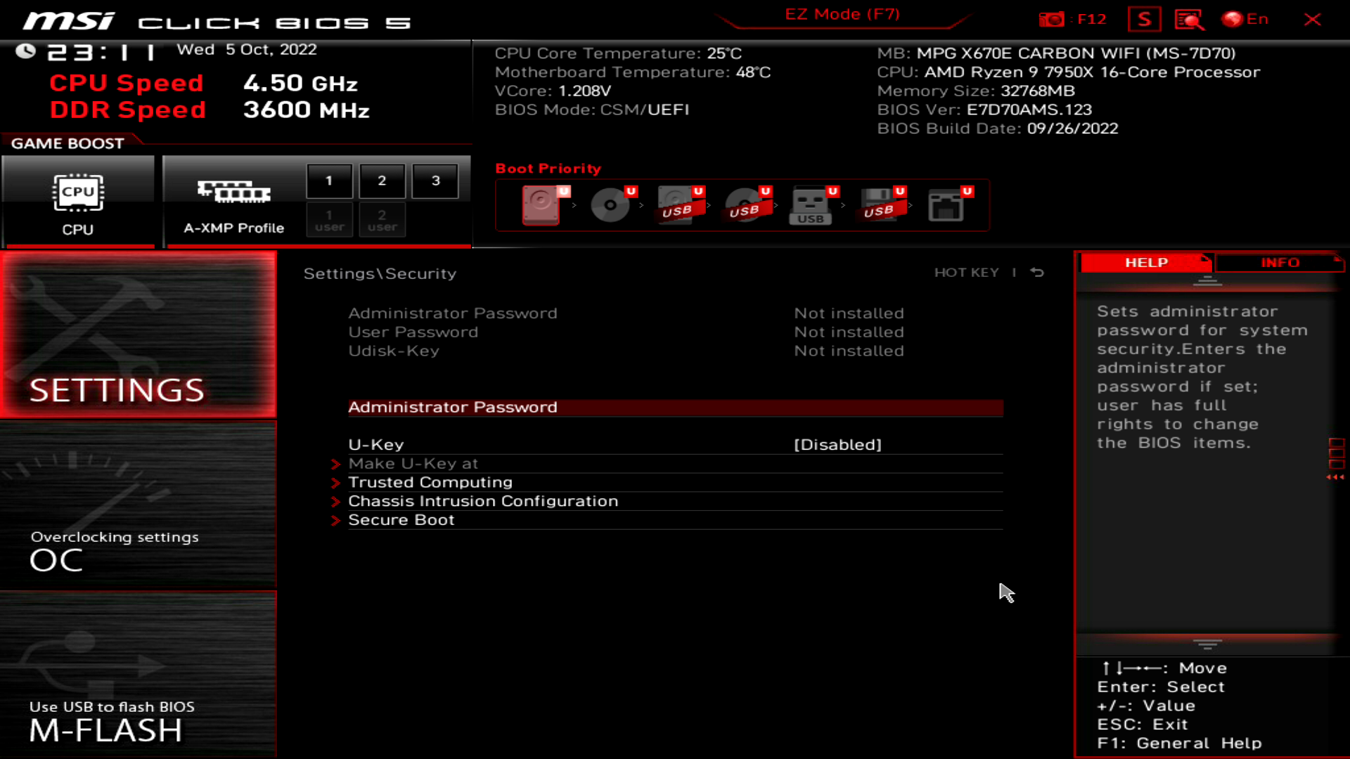Expand the Secure Boot section
1350x759 pixels.
tap(401, 519)
